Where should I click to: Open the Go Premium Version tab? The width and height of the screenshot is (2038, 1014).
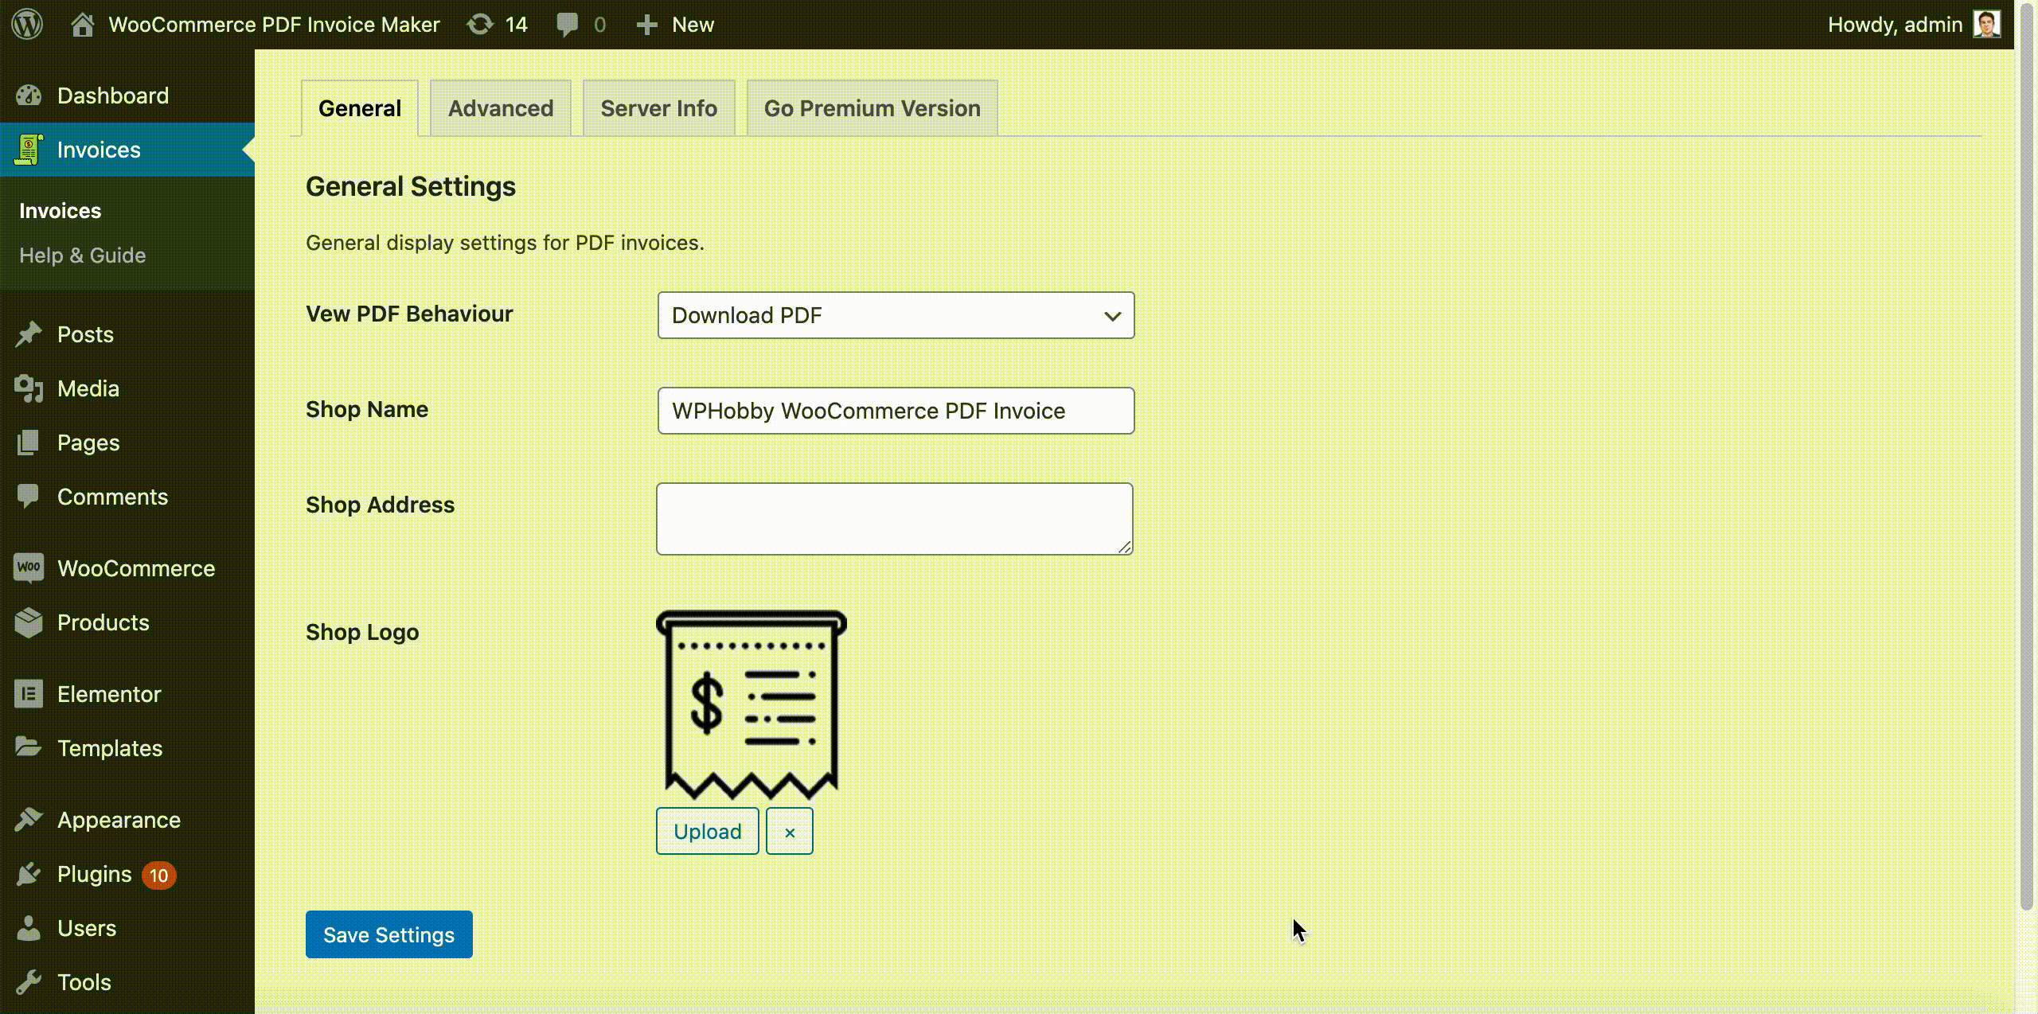873,107
